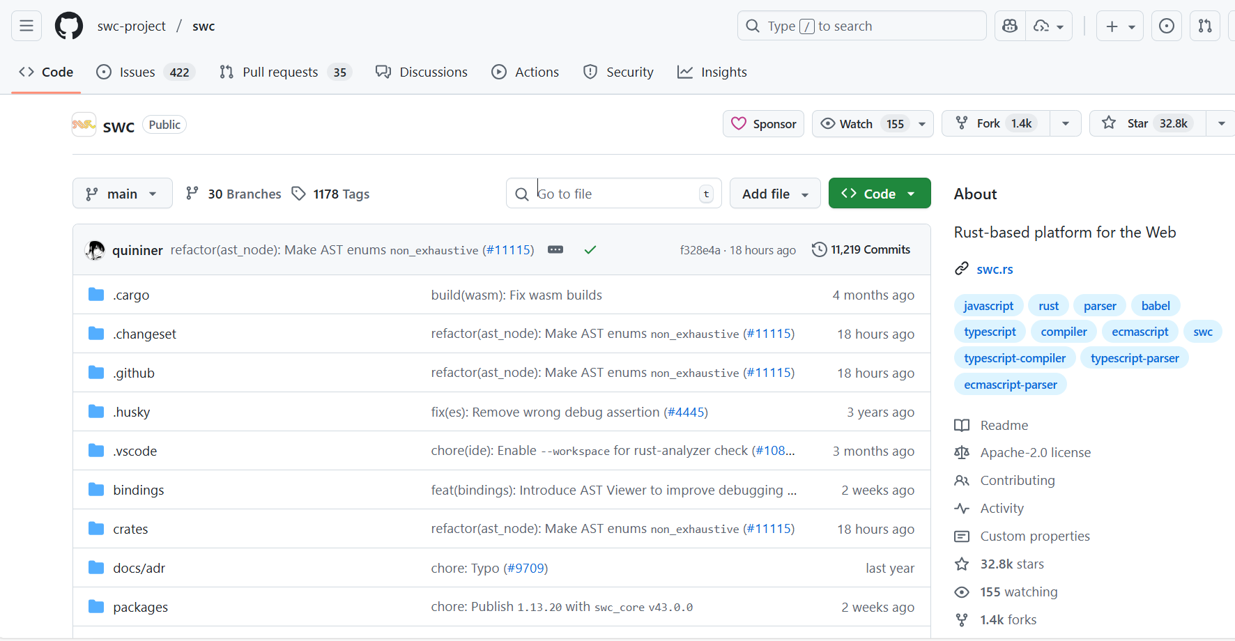Open the crates folder
Screen dimensions: 1235x641
130,529
